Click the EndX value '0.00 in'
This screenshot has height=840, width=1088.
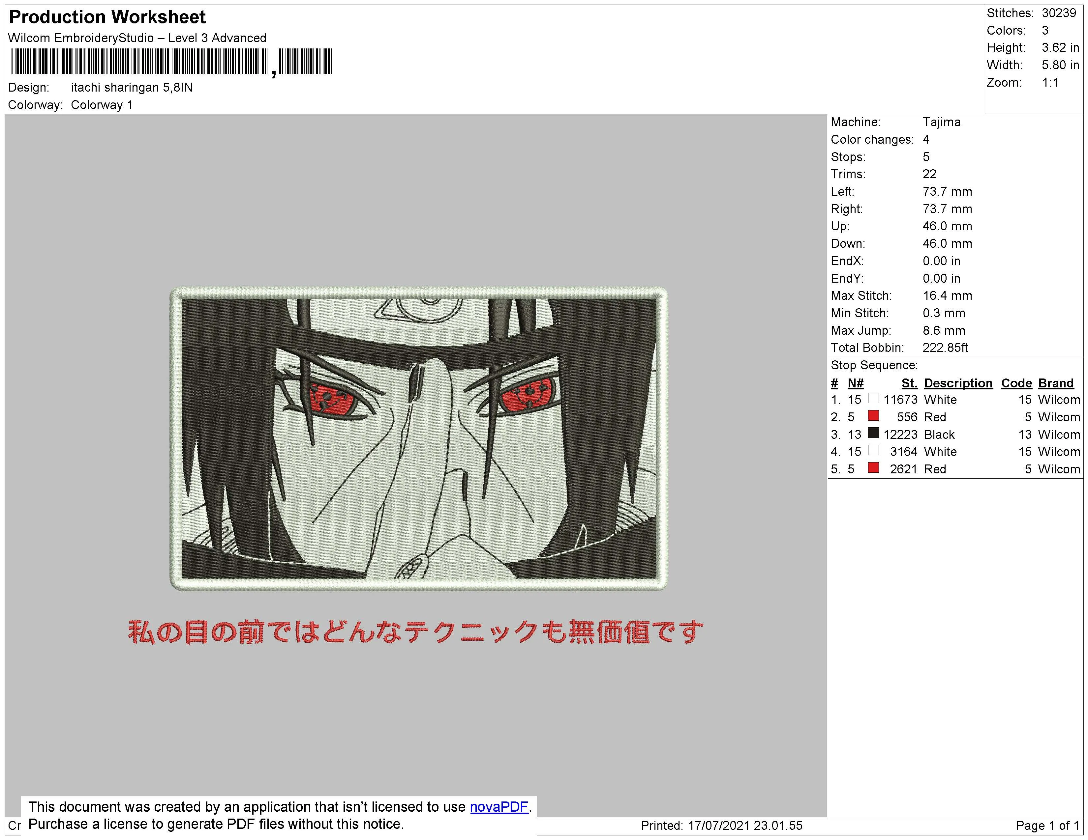942,261
